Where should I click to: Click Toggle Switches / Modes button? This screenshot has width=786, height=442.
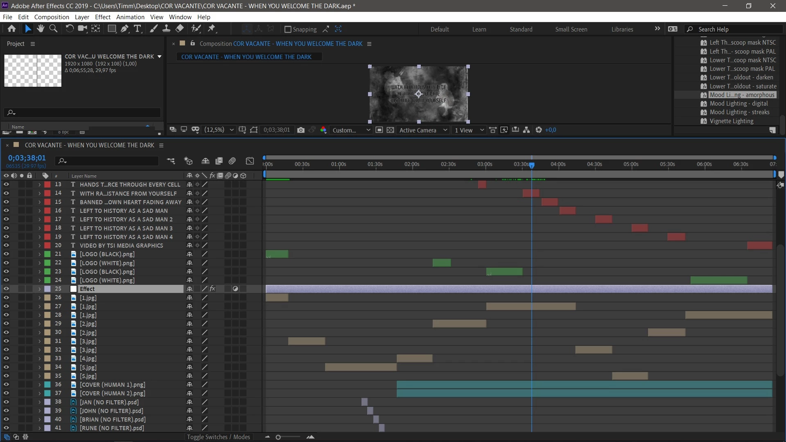pyautogui.click(x=218, y=437)
